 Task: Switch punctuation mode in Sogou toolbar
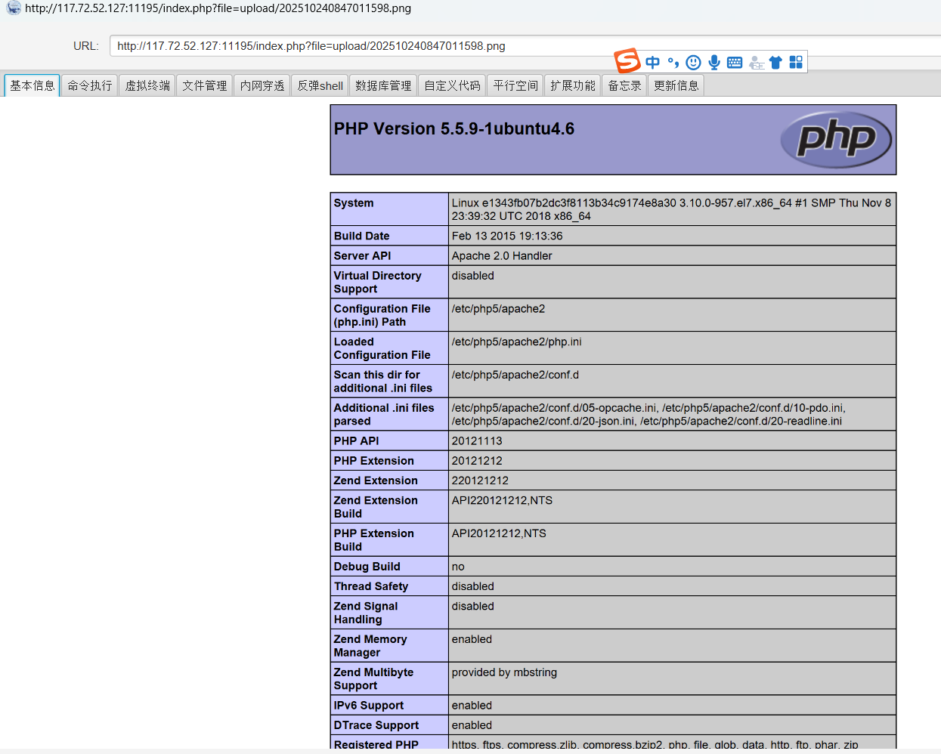[x=673, y=62]
